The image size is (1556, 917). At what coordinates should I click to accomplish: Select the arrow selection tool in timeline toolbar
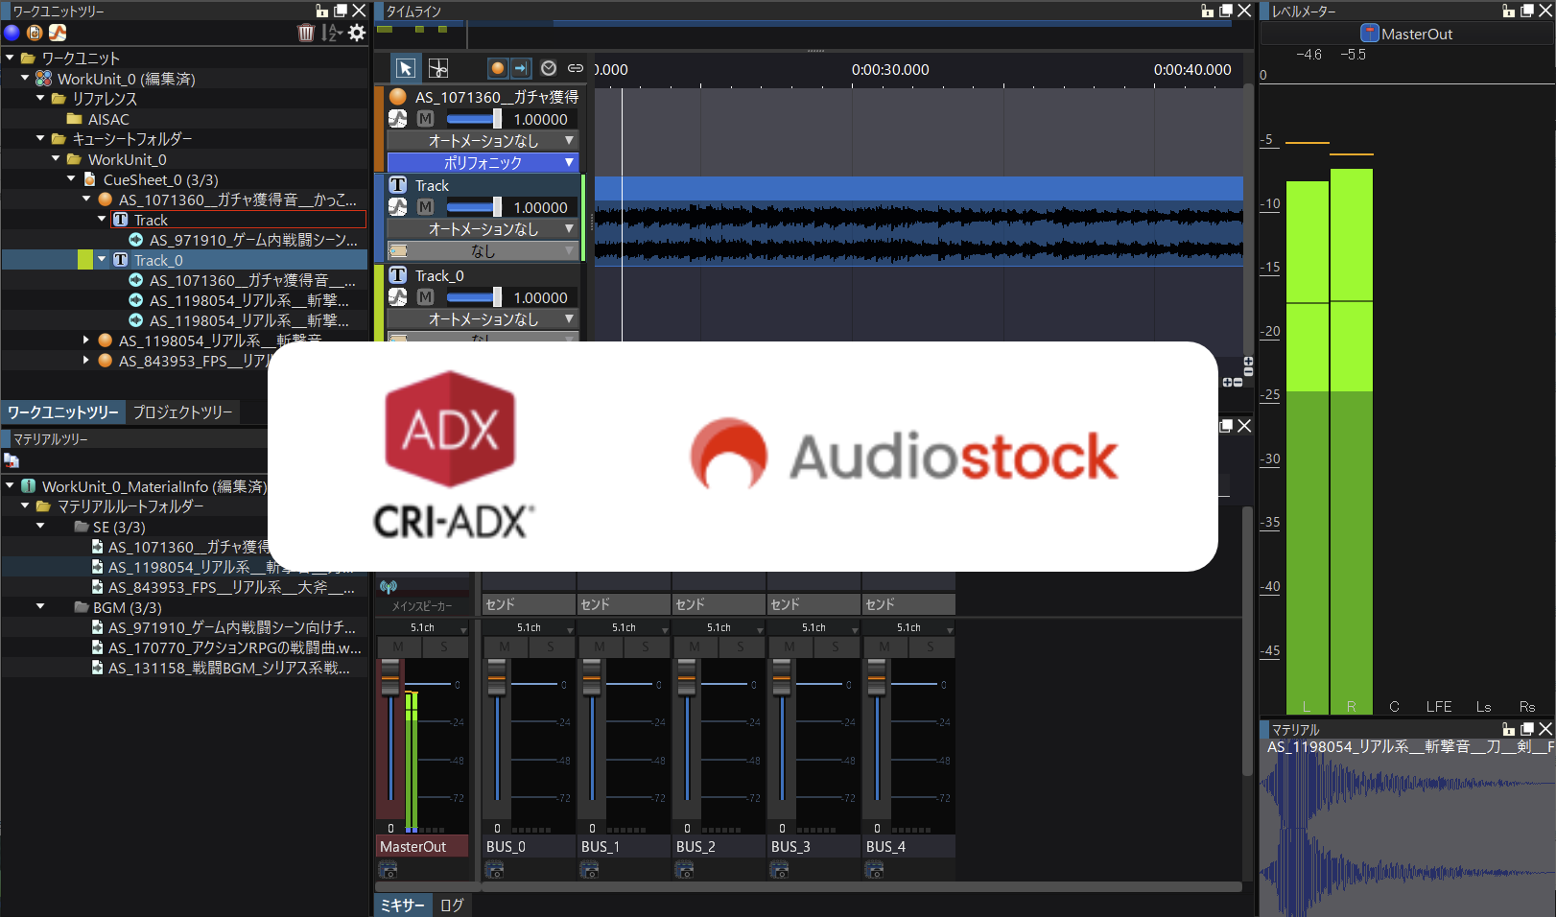coord(406,67)
